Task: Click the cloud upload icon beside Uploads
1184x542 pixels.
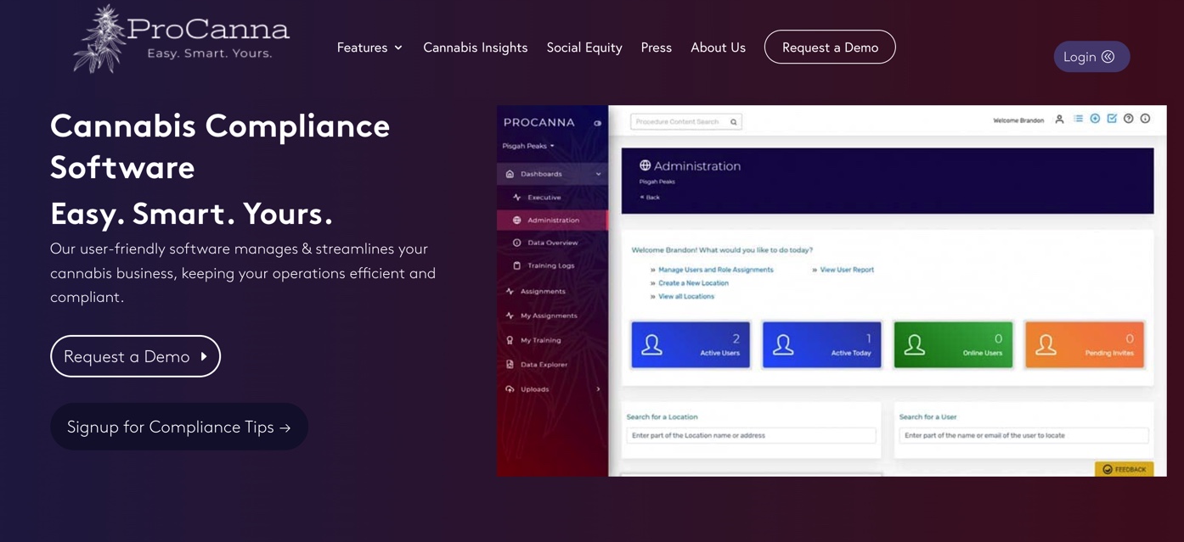Action: click(510, 389)
